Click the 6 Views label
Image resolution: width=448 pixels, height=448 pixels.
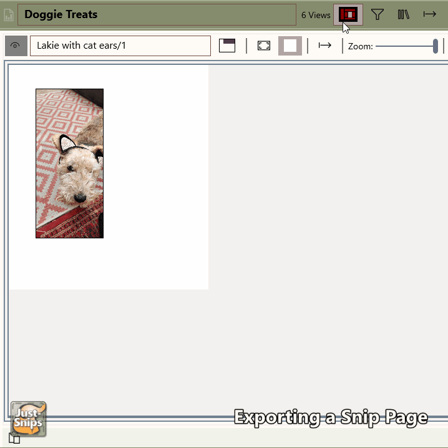pos(316,15)
